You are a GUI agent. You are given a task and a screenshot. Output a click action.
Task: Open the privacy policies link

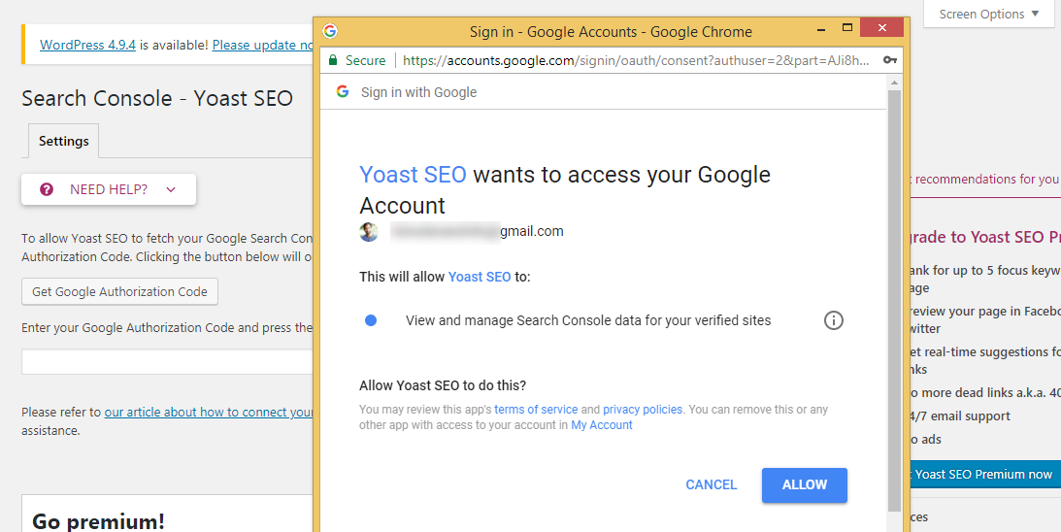click(643, 410)
